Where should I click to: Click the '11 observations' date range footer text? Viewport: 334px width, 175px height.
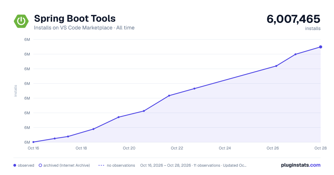193,165
